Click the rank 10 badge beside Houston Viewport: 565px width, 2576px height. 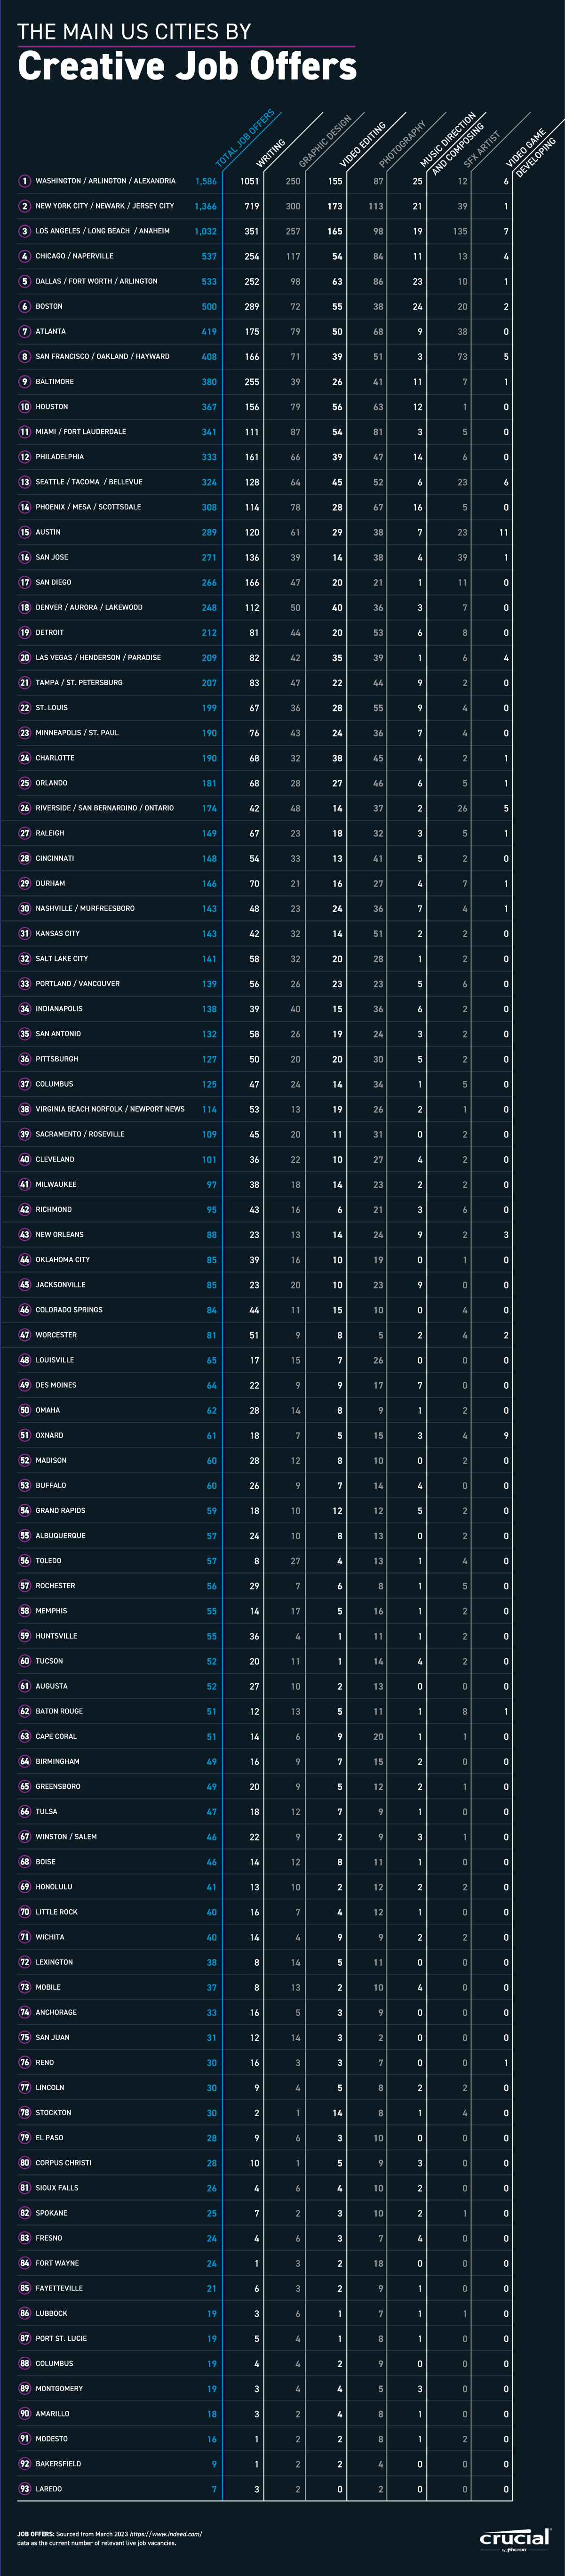(24, 407)
